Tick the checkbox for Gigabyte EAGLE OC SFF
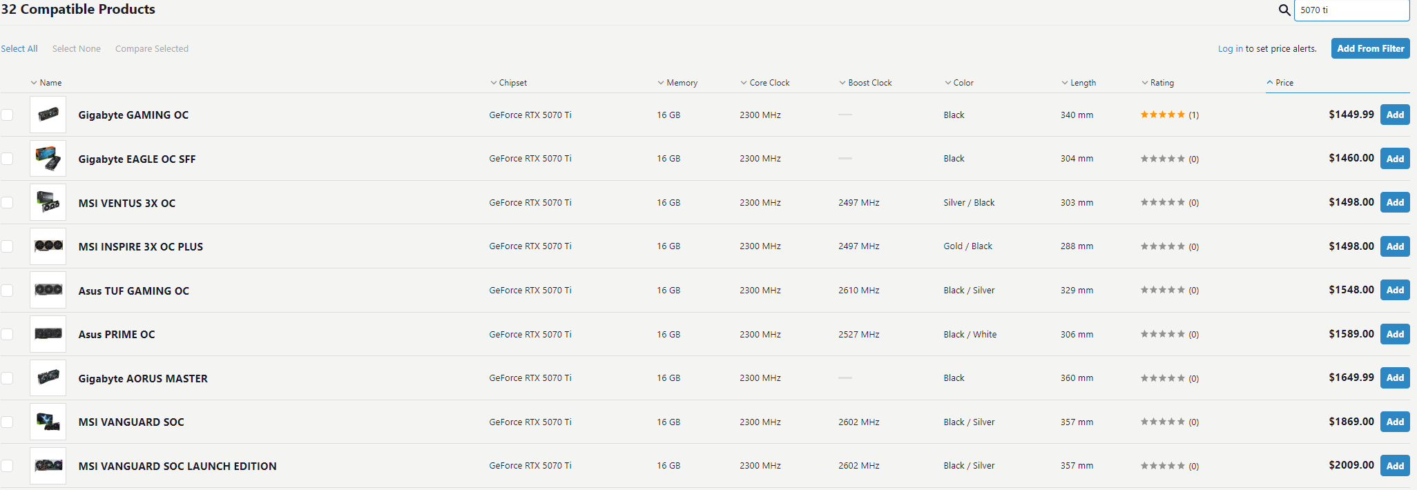Screen dimensions: 1417x490 click(x=7, y=159)
